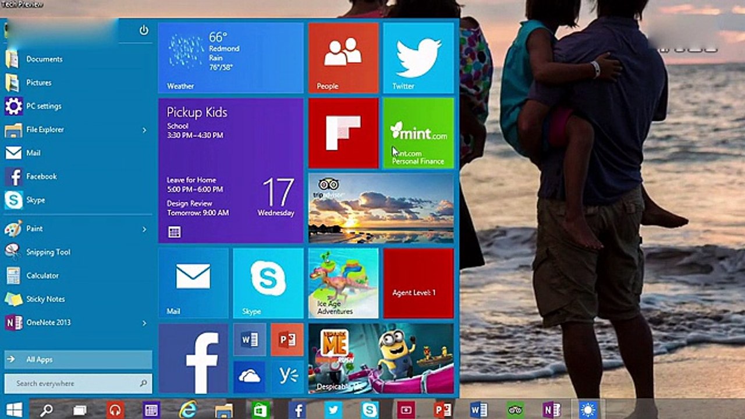Launch the Despicable Me game tile

381,358
